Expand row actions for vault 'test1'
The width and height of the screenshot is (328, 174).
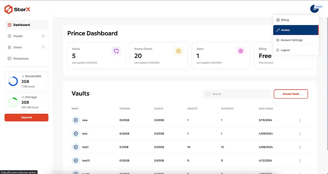(x=300, y=147)
